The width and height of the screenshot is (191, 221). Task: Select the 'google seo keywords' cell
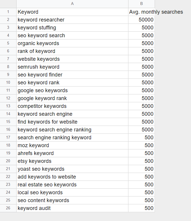72,90
